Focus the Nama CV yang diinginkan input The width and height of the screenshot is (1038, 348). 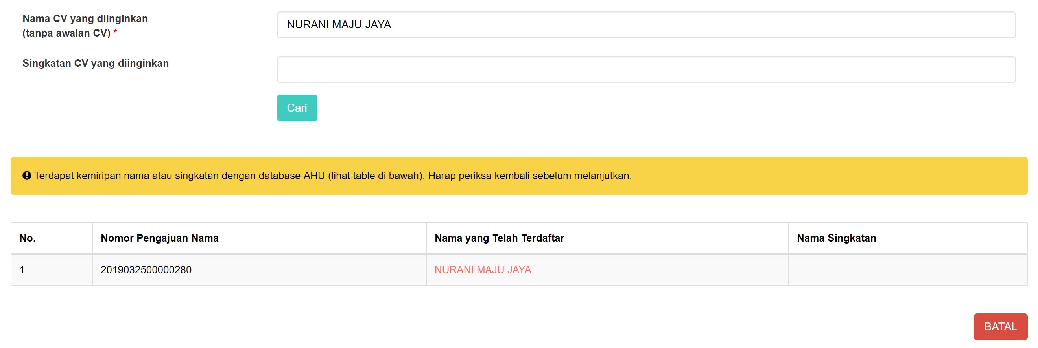tap(645, 25)
